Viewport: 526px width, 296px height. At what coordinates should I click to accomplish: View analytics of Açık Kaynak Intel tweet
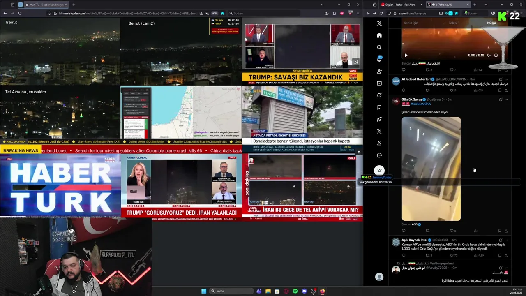[x=479, y=255]
